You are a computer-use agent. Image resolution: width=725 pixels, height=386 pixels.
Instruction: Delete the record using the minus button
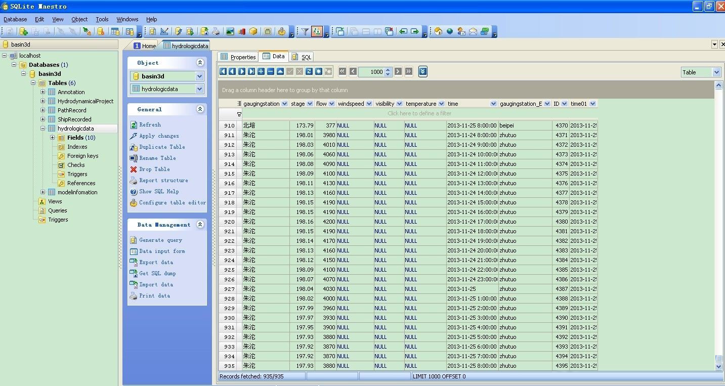click(271, 72)
